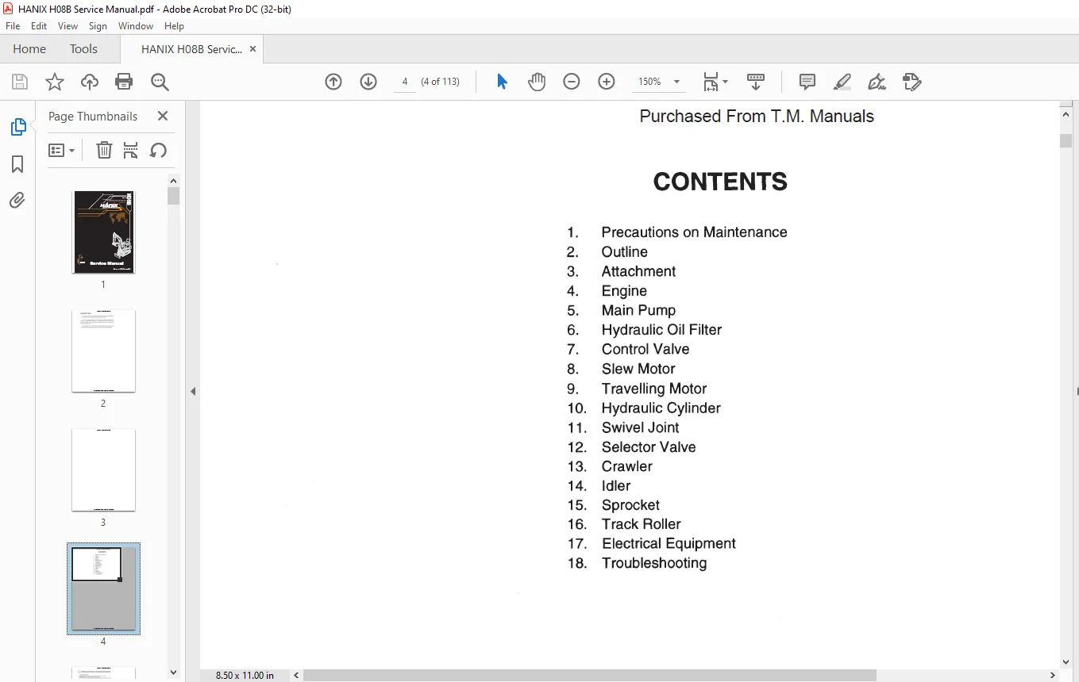The image size is (1079, 682).
Task: Open the File menu
Action: pos(13,26)
